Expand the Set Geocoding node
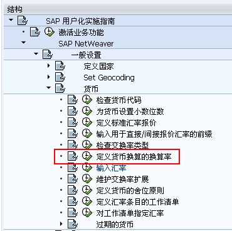The height and width of the screenshot is (231, 232). point(49,77)
